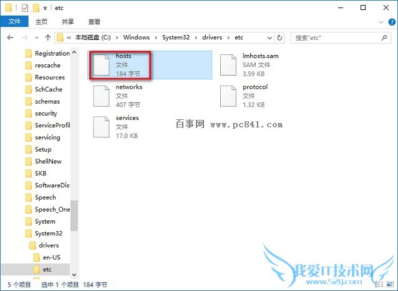Navigate to 本地磁盘 (C:) in address bar
The image size is (398, 291).
coord(93,37)
